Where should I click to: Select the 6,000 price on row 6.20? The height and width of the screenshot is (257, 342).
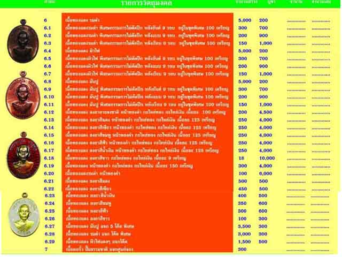coord(266,173)
